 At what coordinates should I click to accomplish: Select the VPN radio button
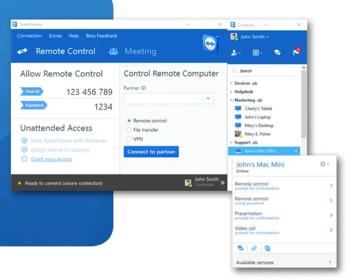[x=129, y=139]
